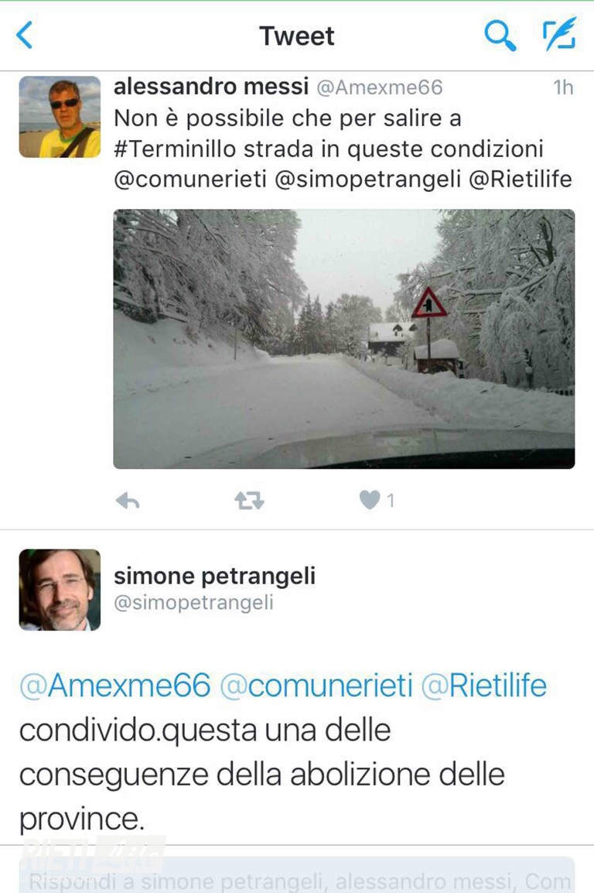The width and height of the screenshot is (594, 893).
Task: Tap @comunerieti mention in the reply
Action: pos(316,686)
